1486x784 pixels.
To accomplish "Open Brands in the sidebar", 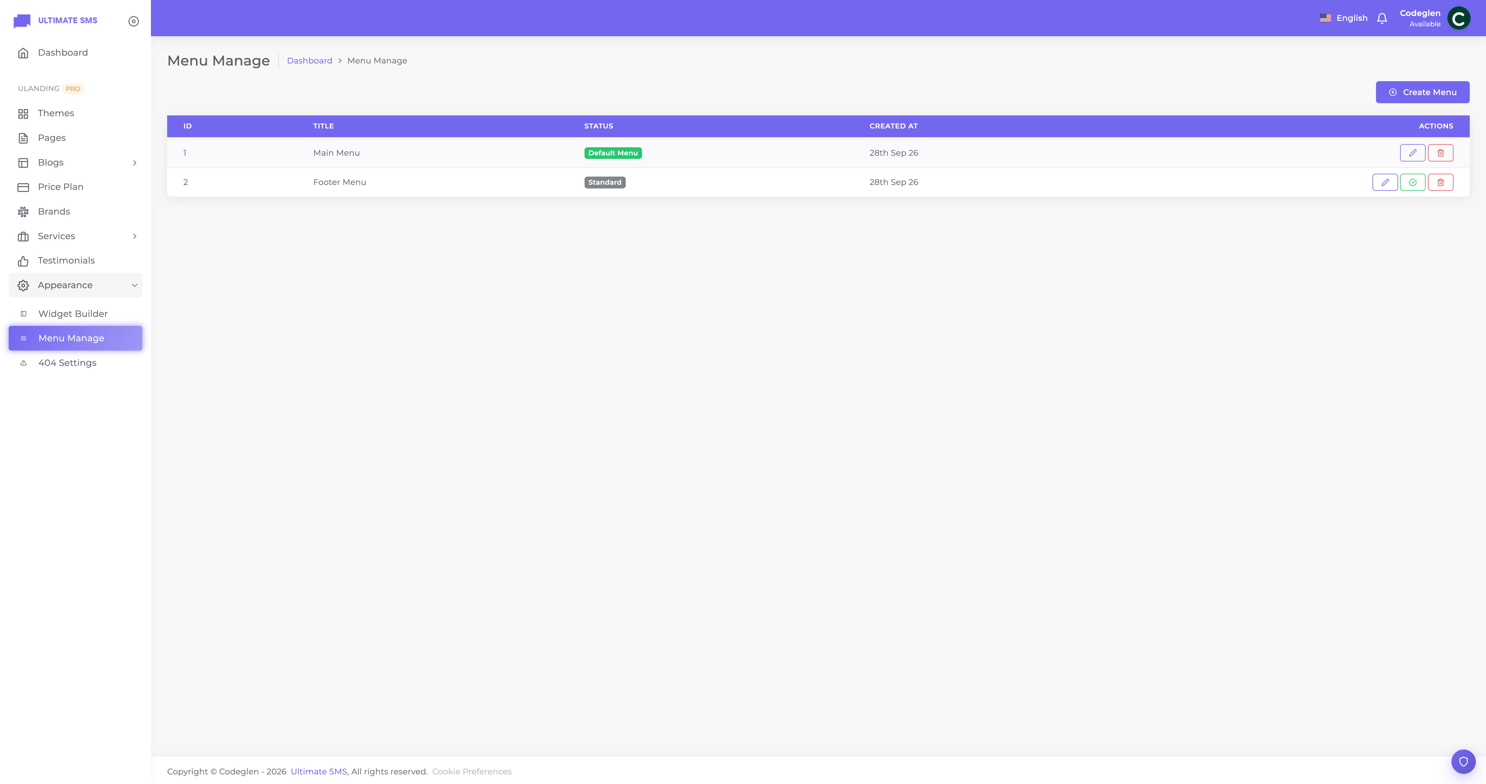I will tap(75, 212).
